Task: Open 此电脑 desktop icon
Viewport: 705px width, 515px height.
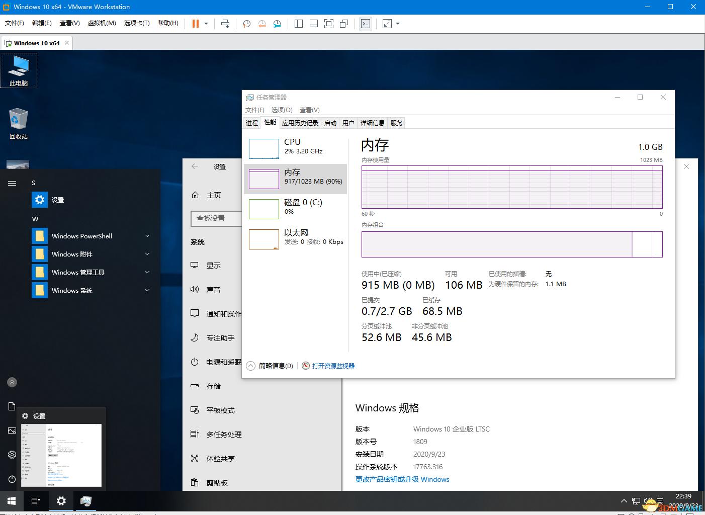Action: (x=19, y=70)
